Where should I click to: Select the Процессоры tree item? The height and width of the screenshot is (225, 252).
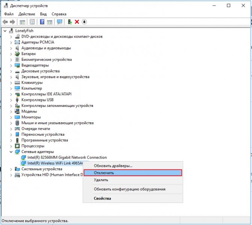pos(33,146)
